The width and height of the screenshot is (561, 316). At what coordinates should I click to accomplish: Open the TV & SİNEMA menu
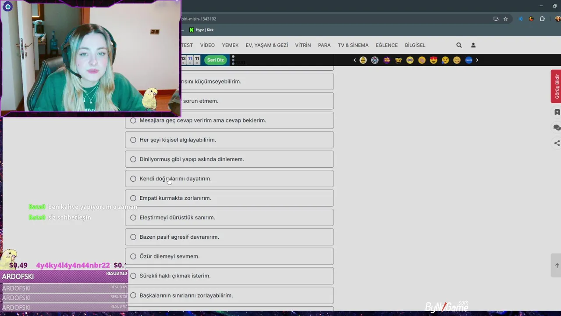click(353, 45)
